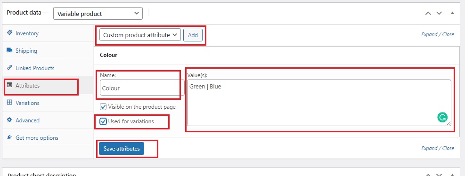This screenshot has width=465, height=176.
Task: Click the Shipping truck icon
Action: (9, 50)
